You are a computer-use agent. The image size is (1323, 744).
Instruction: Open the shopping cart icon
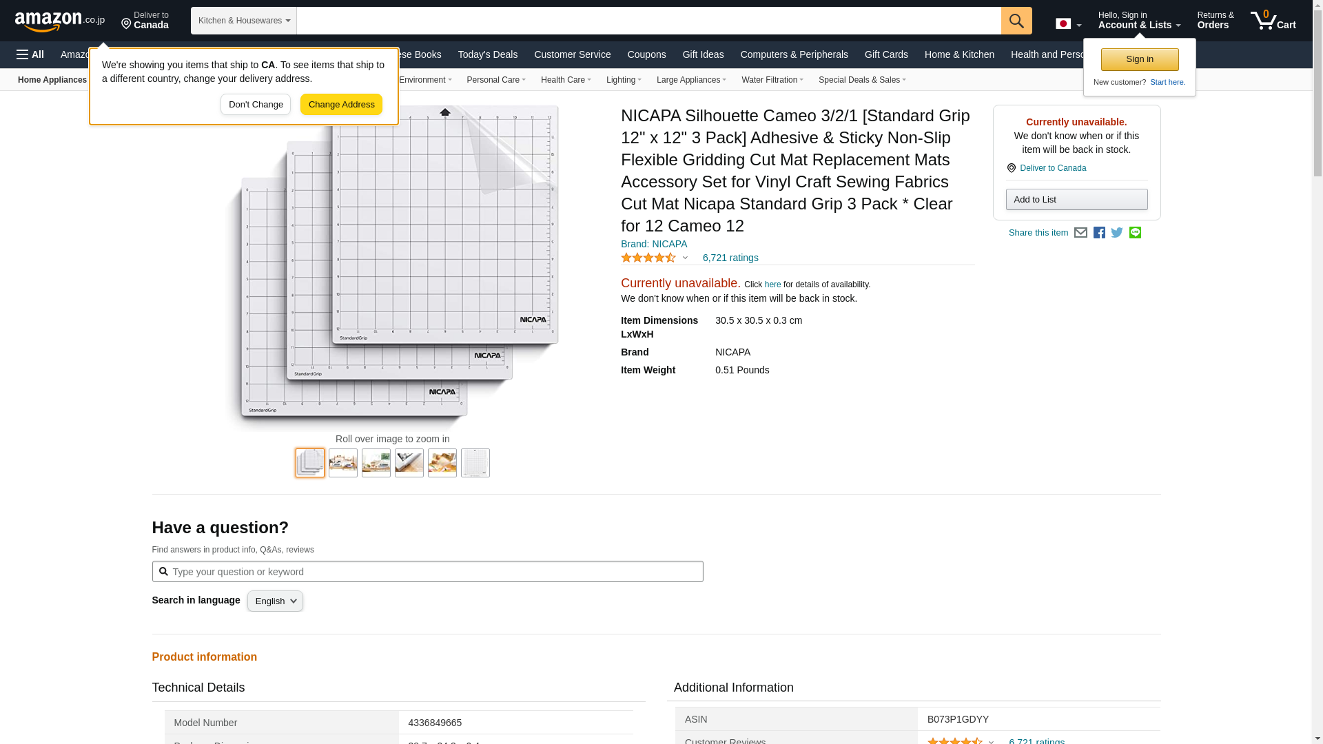1273,21
